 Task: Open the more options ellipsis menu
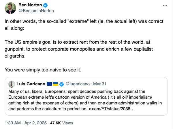click(165, 5)
